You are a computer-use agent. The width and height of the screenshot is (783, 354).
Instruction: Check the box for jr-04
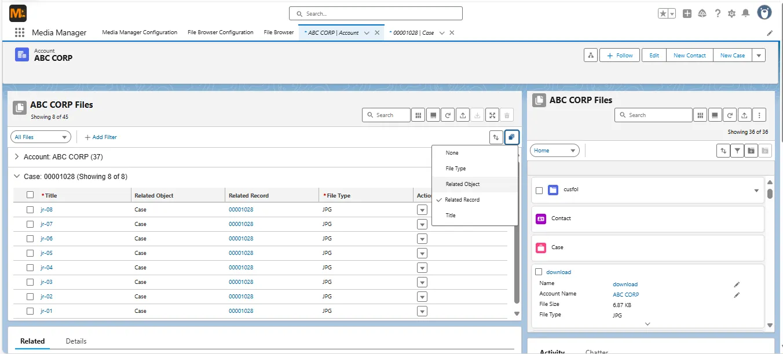tap(30, 268)
